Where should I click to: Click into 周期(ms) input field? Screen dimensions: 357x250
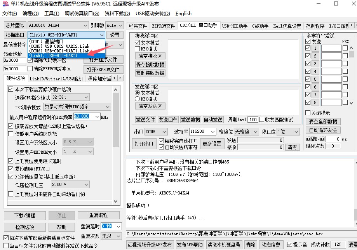pos(253,120)
